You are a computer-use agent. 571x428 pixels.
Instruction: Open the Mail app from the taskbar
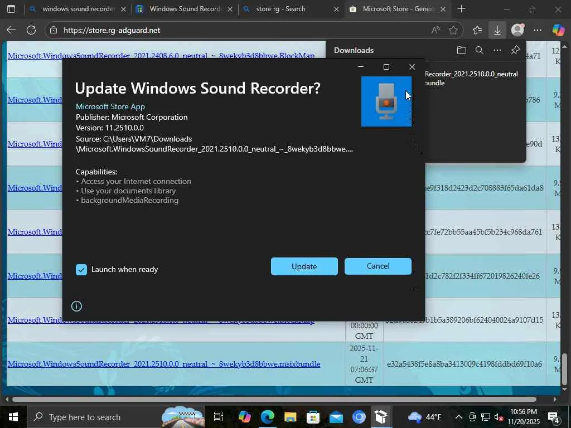[336, 417]
